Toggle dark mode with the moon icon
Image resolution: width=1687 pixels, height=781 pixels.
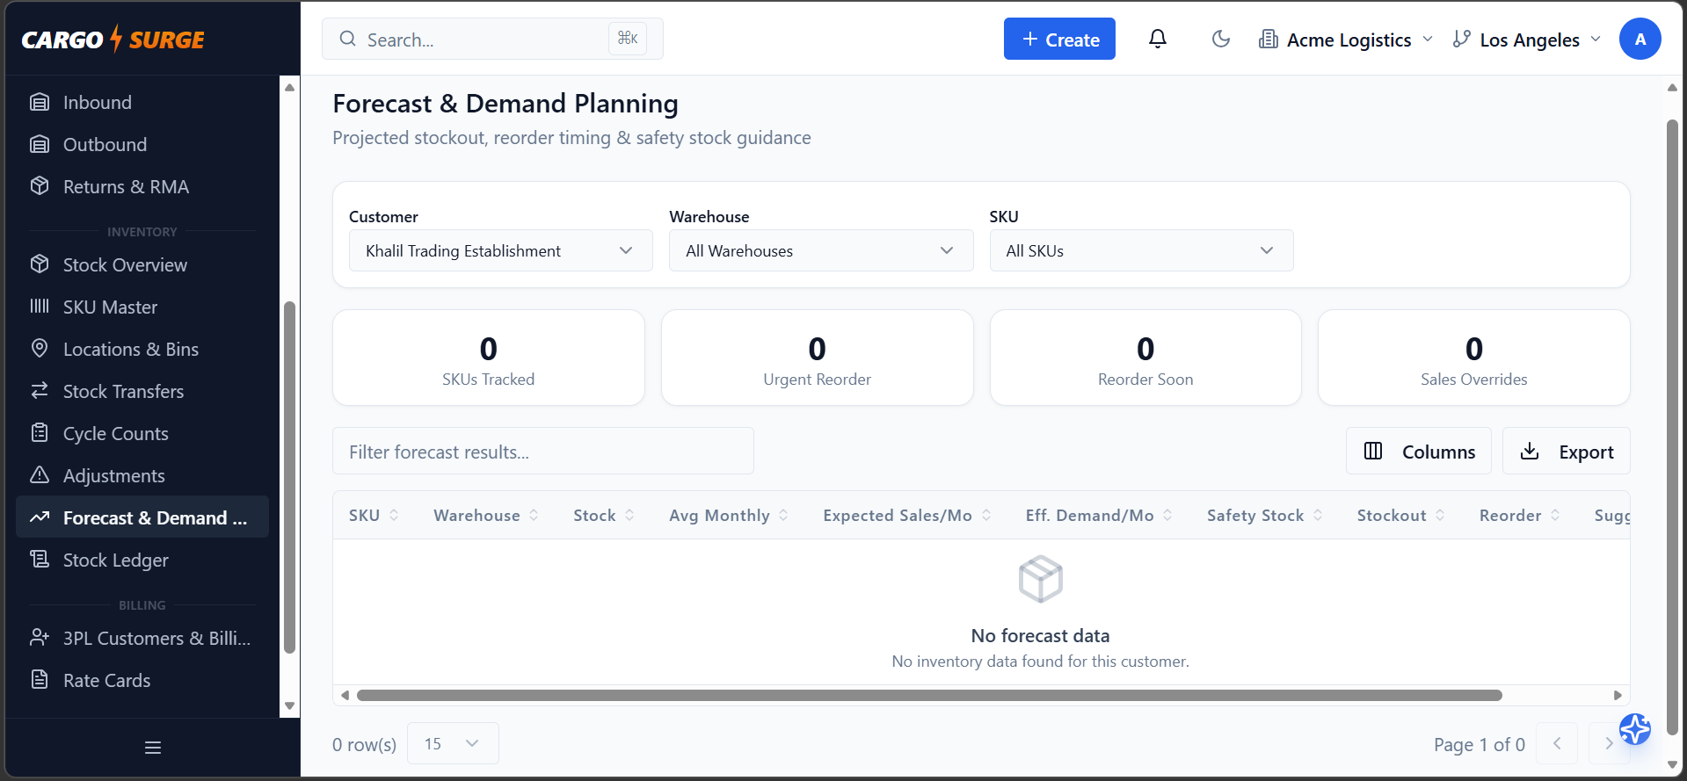(1221, 39)
